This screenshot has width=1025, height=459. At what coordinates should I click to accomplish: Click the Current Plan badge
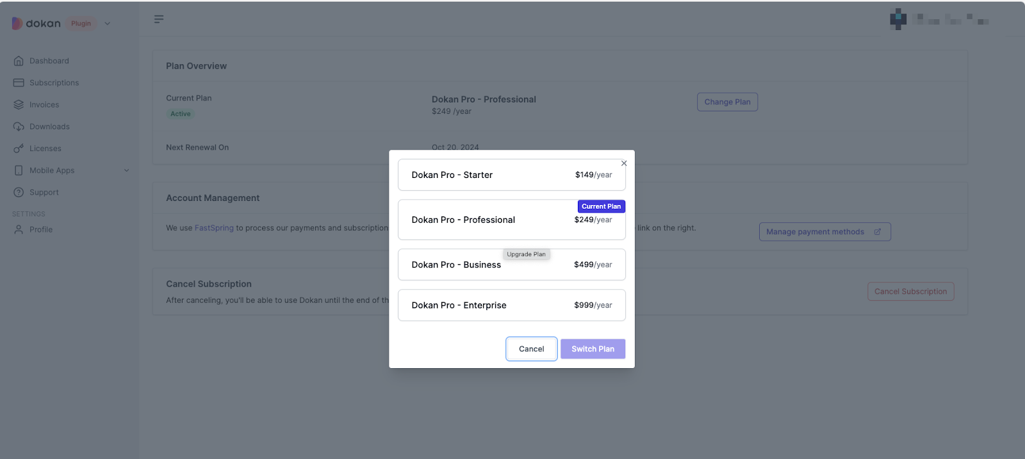(x=601, y=206)
